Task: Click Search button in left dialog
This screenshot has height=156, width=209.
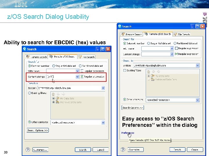Action: pos(83,150)
